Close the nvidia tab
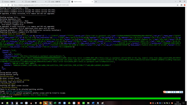 (69, 2)
